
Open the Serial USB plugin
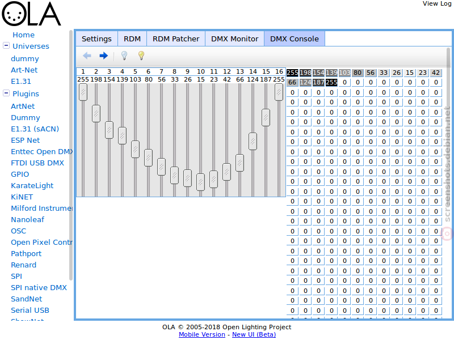click(x=30, y=310)
